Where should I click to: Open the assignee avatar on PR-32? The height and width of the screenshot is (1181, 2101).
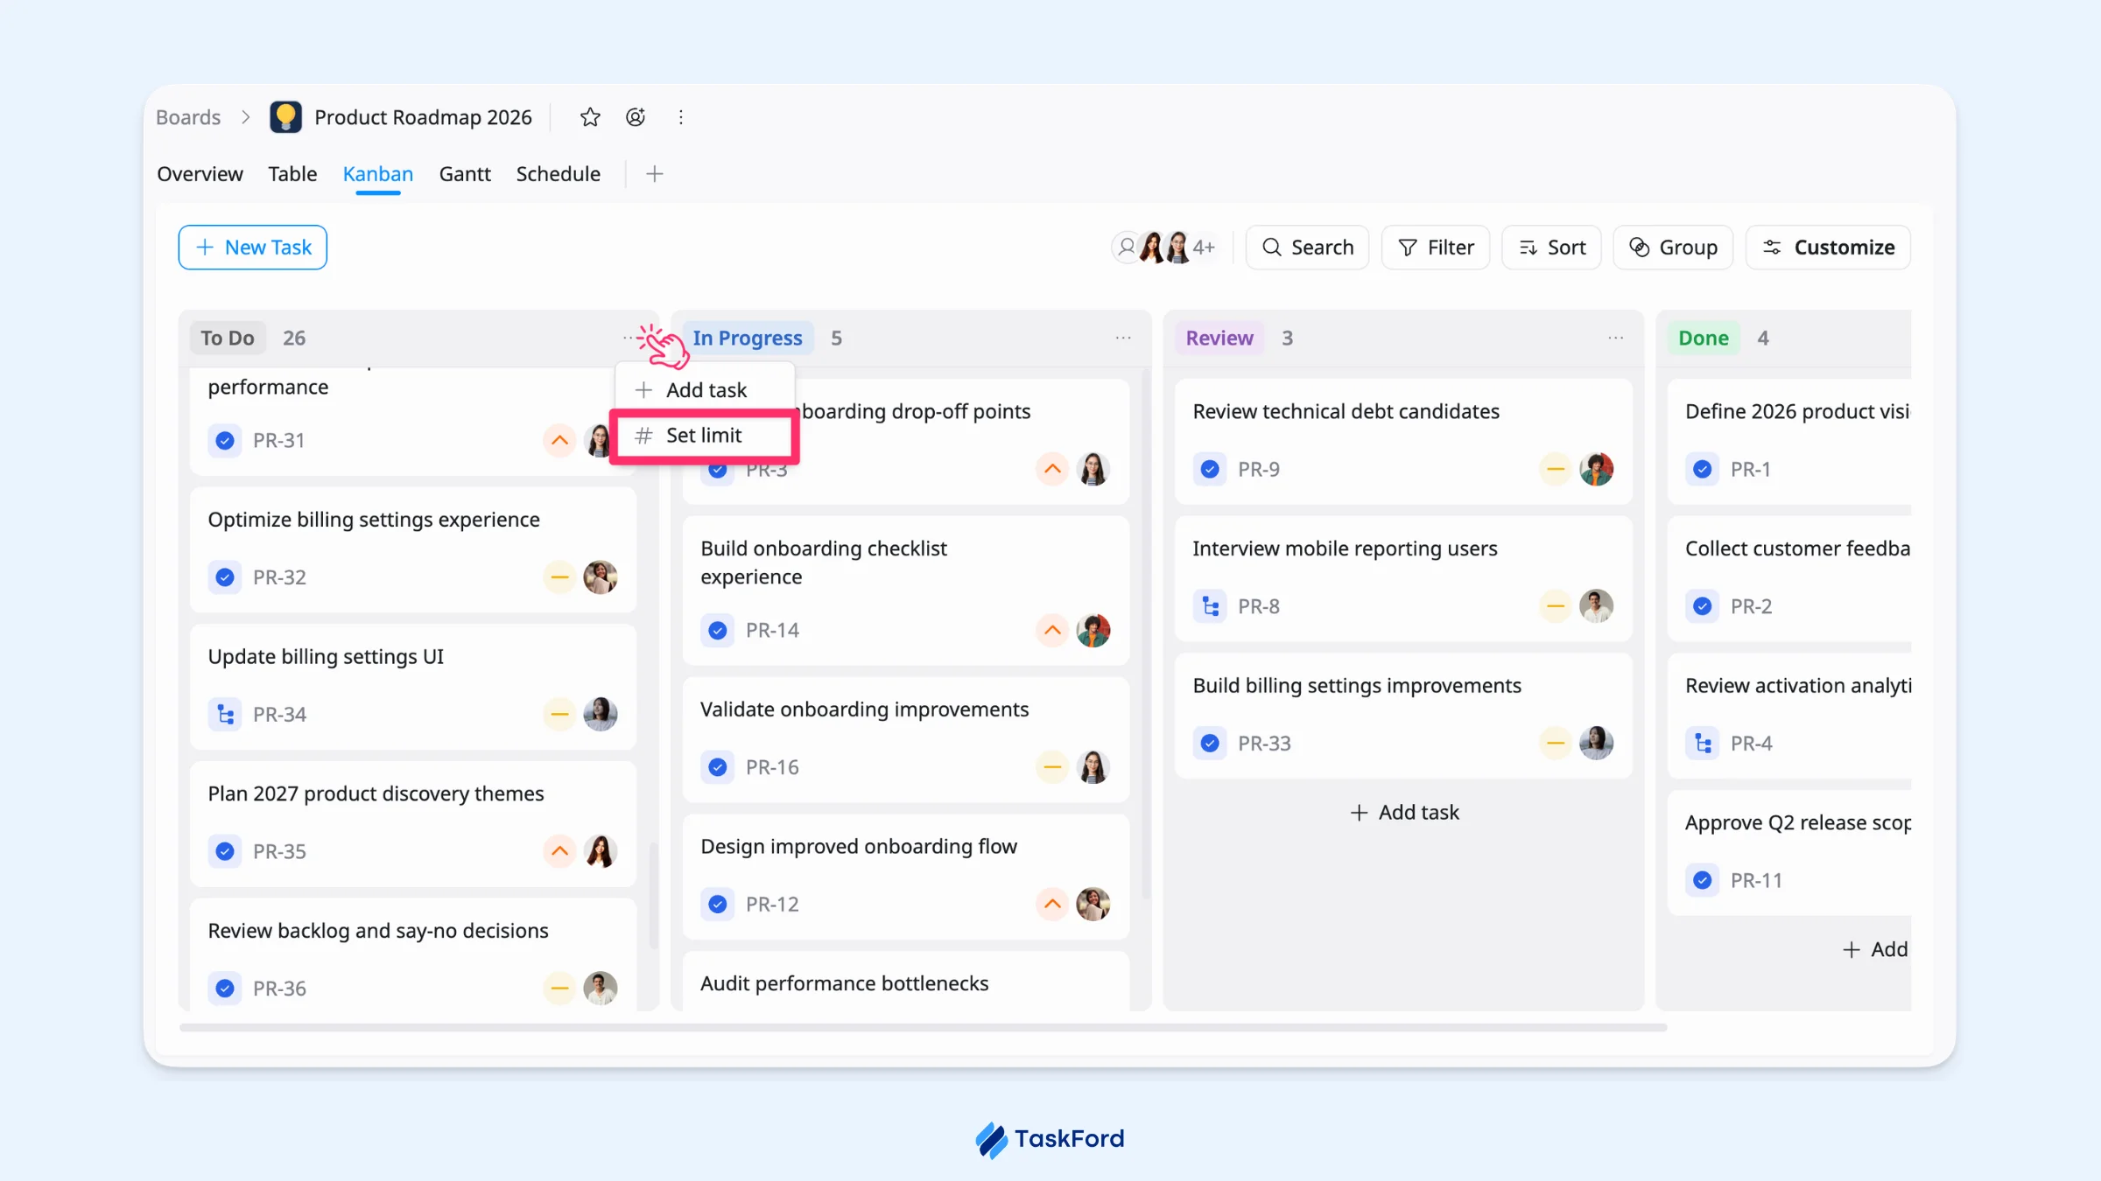(601, 577)
